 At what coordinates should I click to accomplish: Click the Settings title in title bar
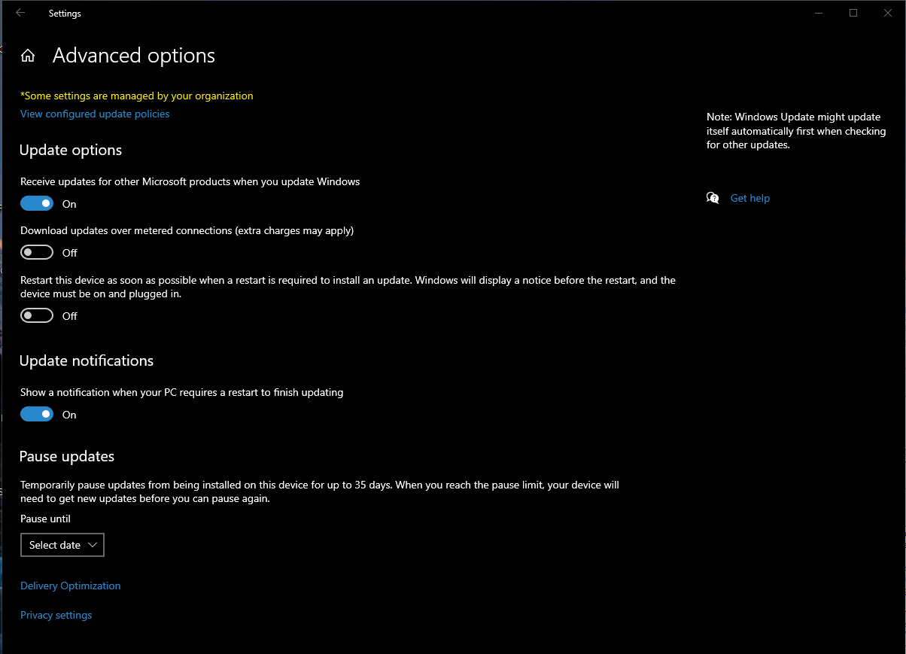(65, 14)
